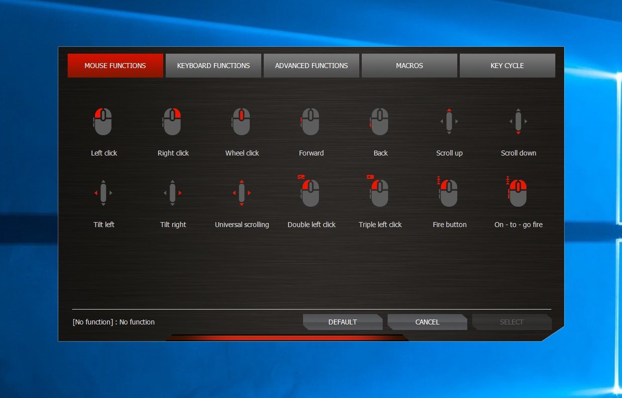The height and width of the screenshot is (398, 622).
Task: Go to the Macros tab
Action: pyautogui.click(x=410, y=66)
